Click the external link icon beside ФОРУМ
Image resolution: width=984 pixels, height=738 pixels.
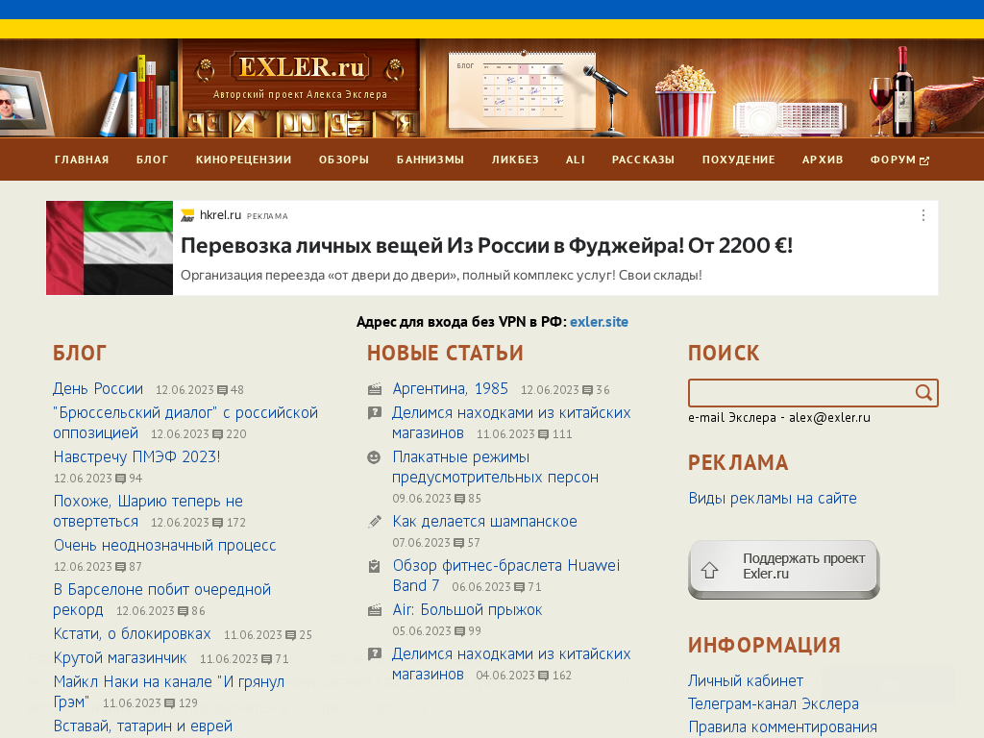click(x=924, y=160)
